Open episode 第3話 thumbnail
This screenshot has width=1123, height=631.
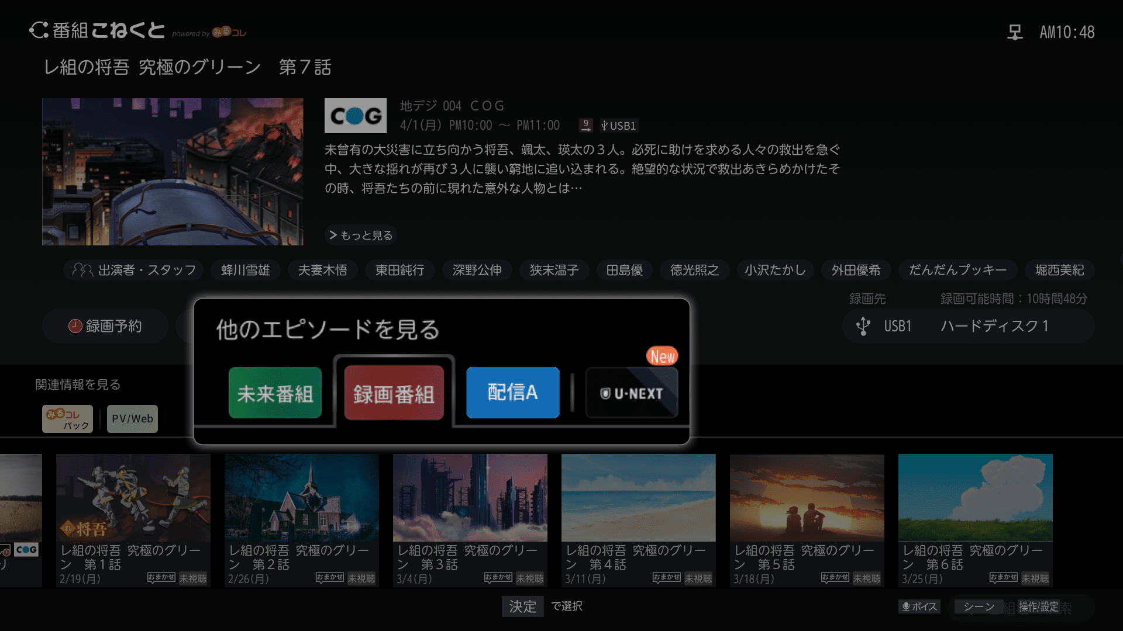[470, 498]
